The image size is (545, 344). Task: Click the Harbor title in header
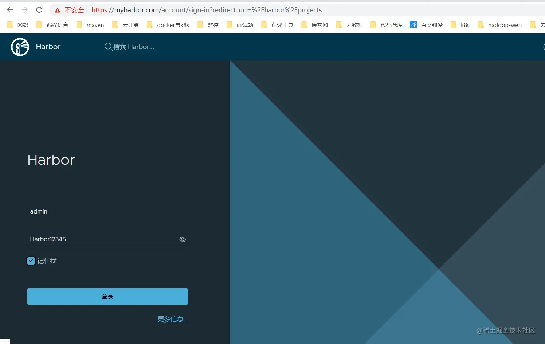point(48,47)
